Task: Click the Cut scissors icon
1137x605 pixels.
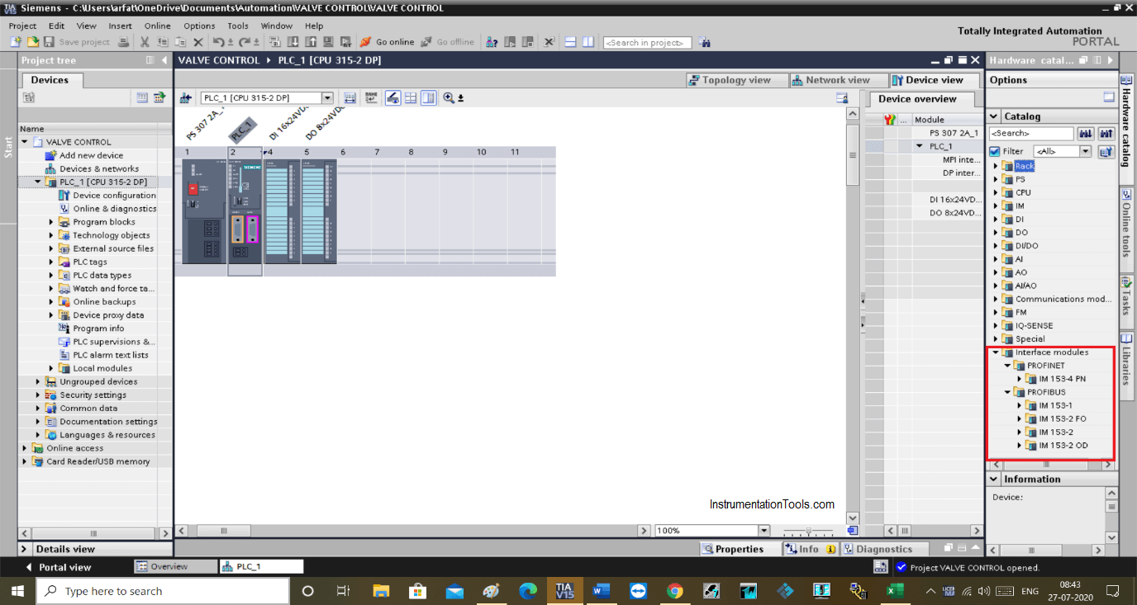Action: pyautogui.click(x=145, y=41)
